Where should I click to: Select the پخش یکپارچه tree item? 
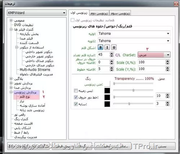click(x=29, y=34)
